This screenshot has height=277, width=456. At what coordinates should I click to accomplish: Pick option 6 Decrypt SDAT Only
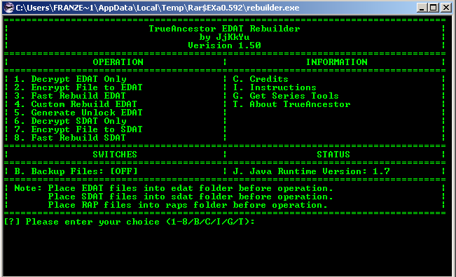tap(70, 121)
